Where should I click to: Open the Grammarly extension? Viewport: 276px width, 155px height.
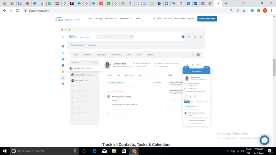tap(252, 10)
